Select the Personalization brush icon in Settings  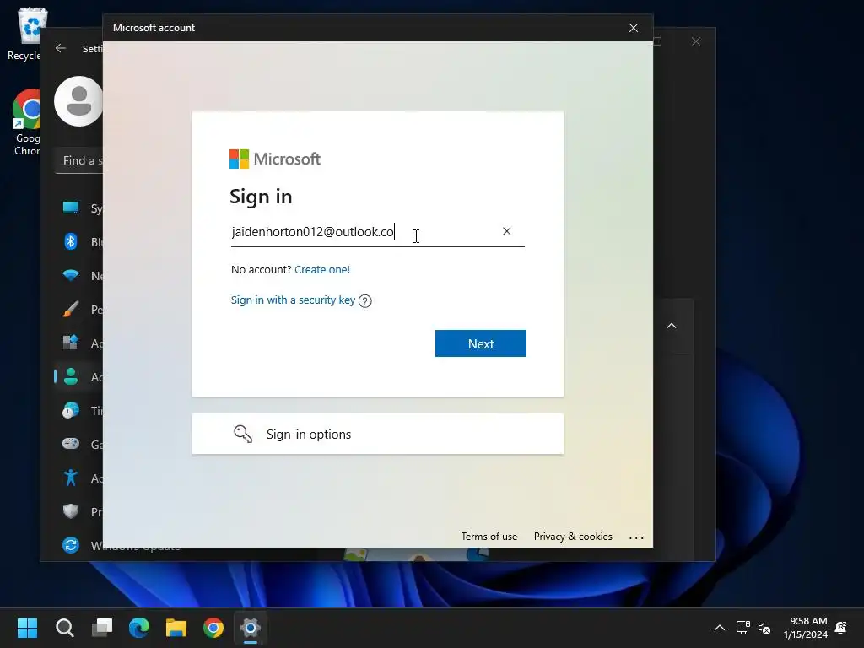point(71,309)
